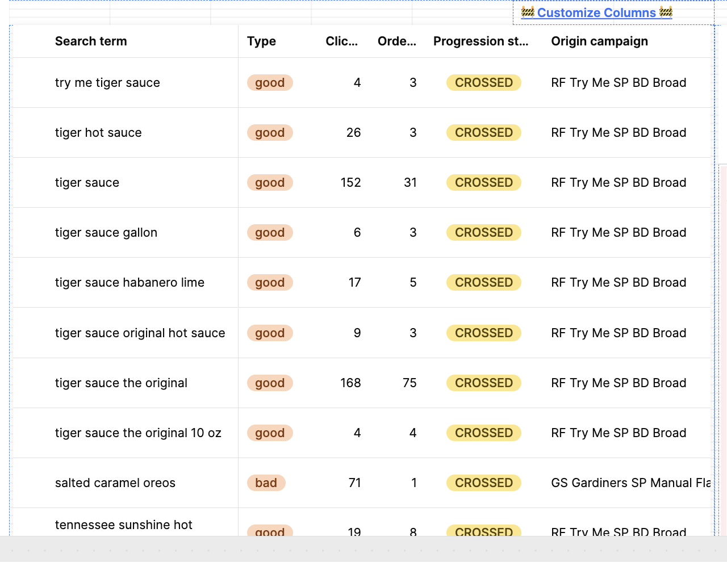Select the Origin campaign column header
727x562 pixels.
599,41
